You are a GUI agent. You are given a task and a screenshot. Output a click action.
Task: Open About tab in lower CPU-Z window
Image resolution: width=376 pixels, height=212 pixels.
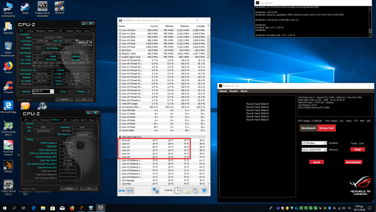92,120
